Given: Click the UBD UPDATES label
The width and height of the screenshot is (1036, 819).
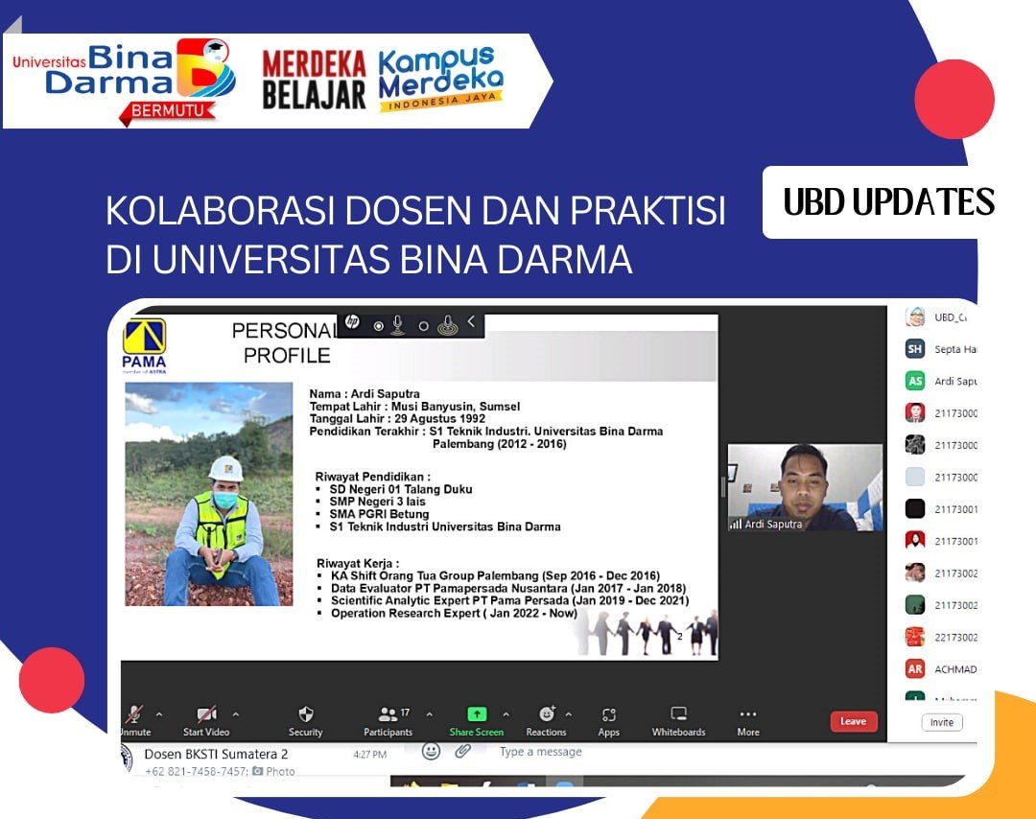Looking at the screenshot, I should (x=888, y=202).
